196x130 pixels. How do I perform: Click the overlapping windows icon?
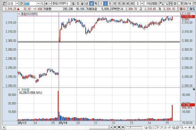coord(150,127)
